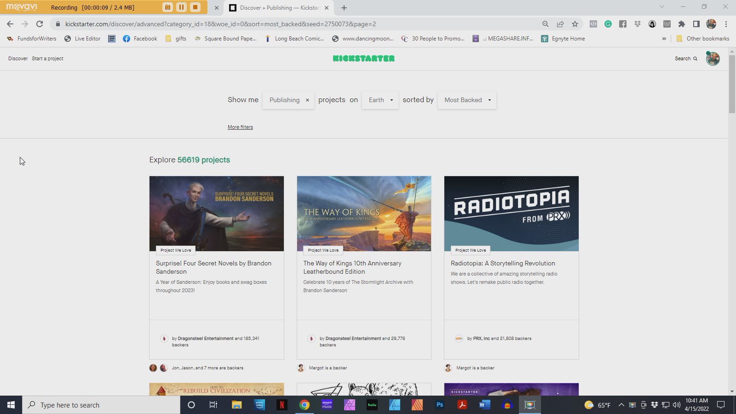Launch Hulu from the taskbar
Image resolution: width=736 pixels, height=414 pixels.
372,405
